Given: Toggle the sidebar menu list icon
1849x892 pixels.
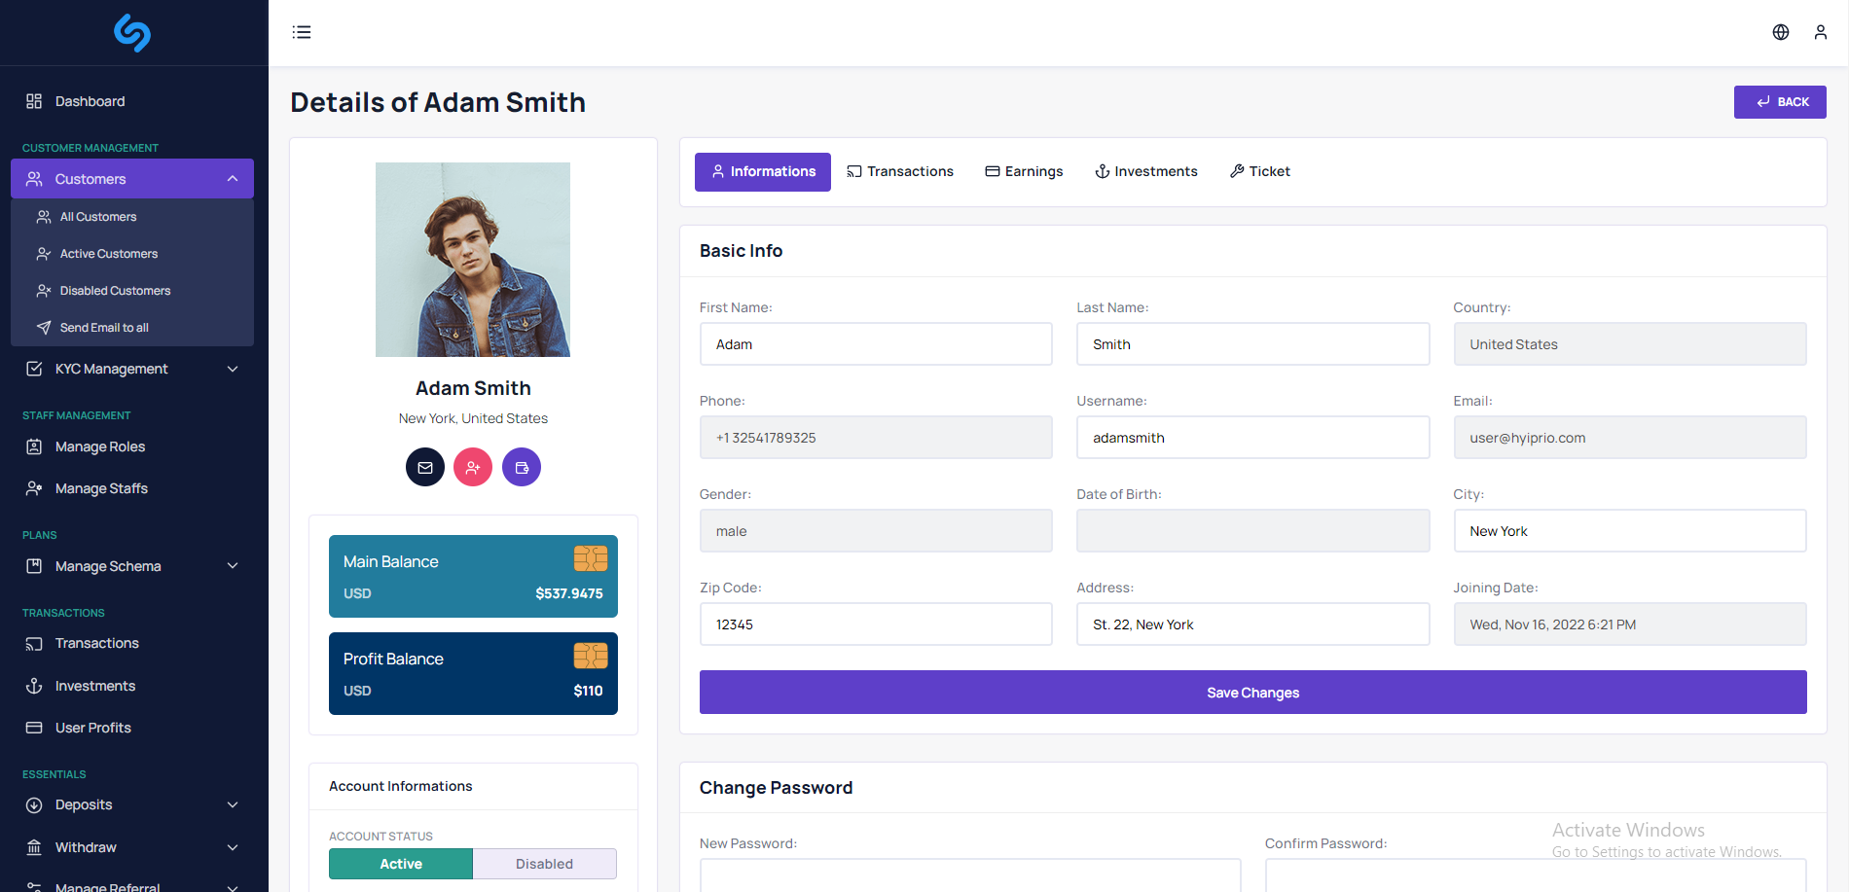Looking at the screenshot, I should click(x=302, y=32).
